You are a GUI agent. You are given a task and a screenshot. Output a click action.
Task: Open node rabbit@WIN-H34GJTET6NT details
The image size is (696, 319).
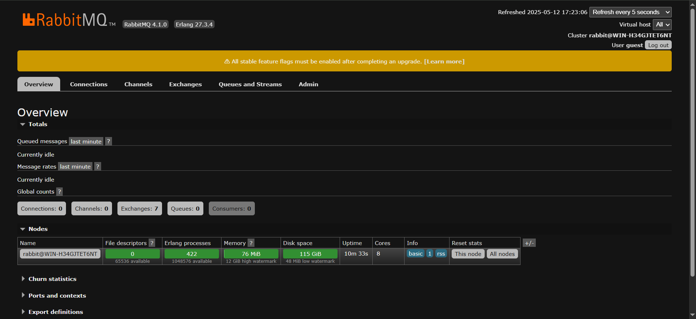click(60, 254)
